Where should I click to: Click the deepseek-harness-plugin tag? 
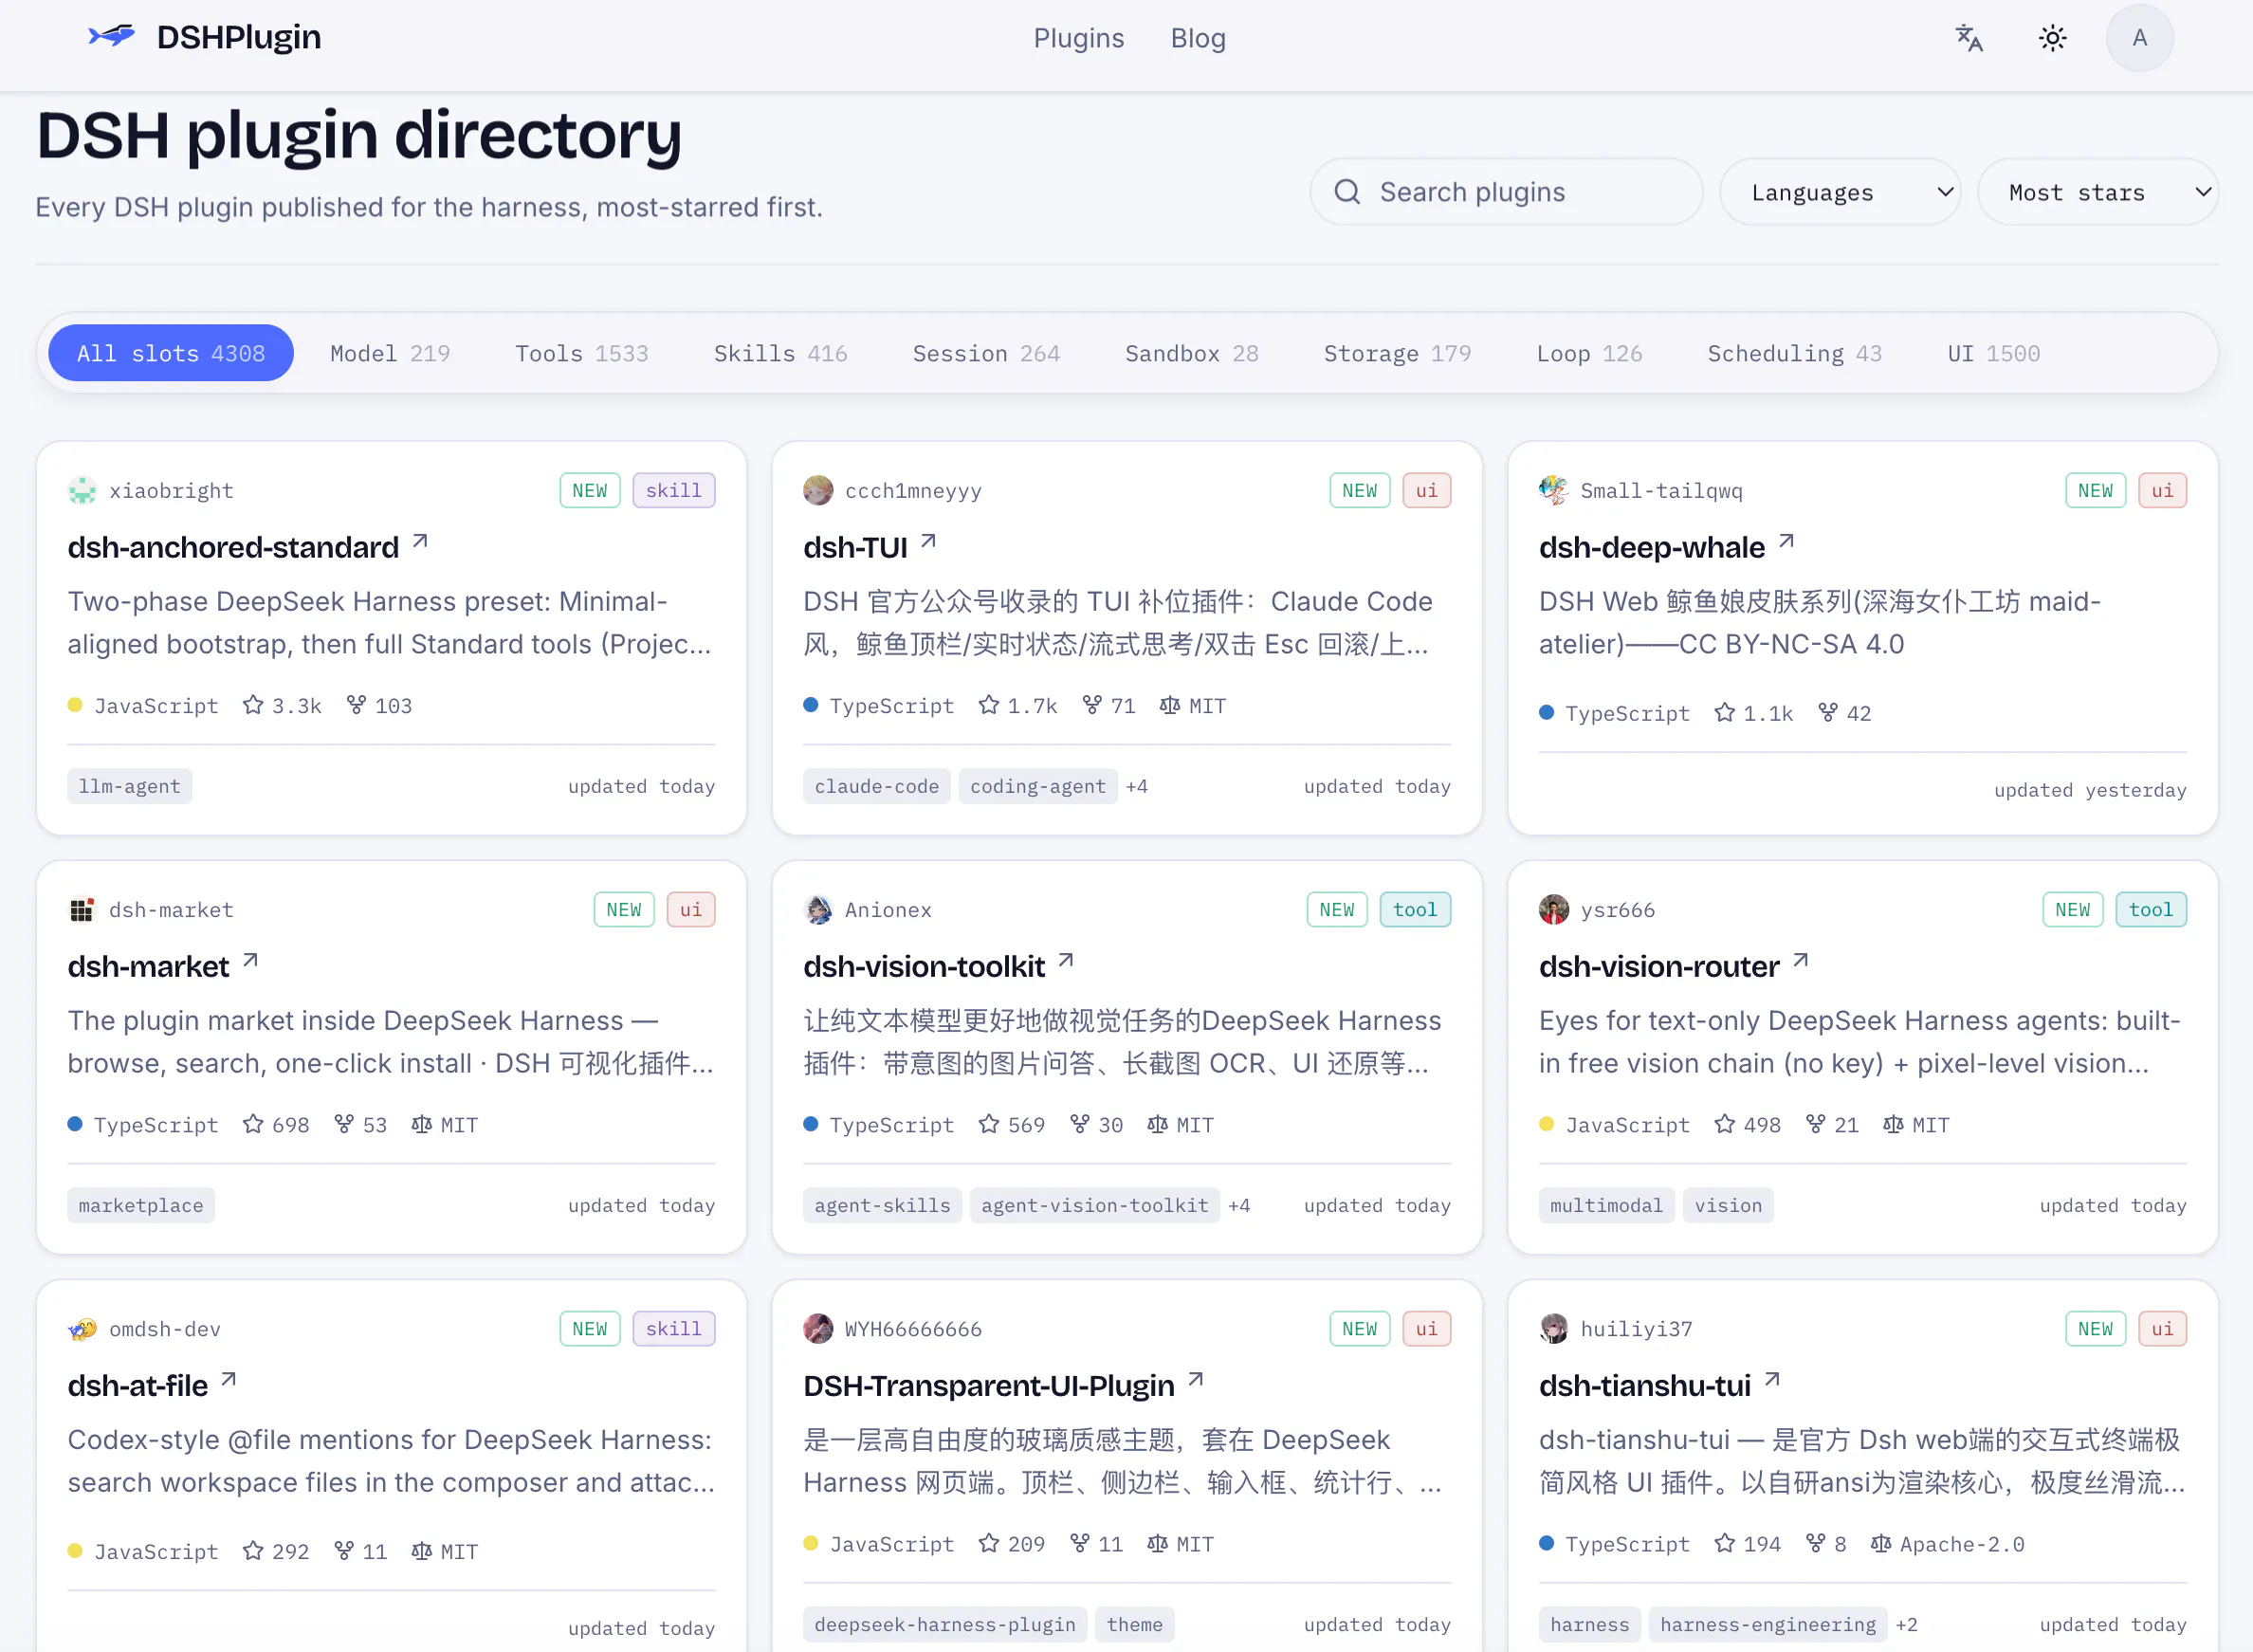944,1624
